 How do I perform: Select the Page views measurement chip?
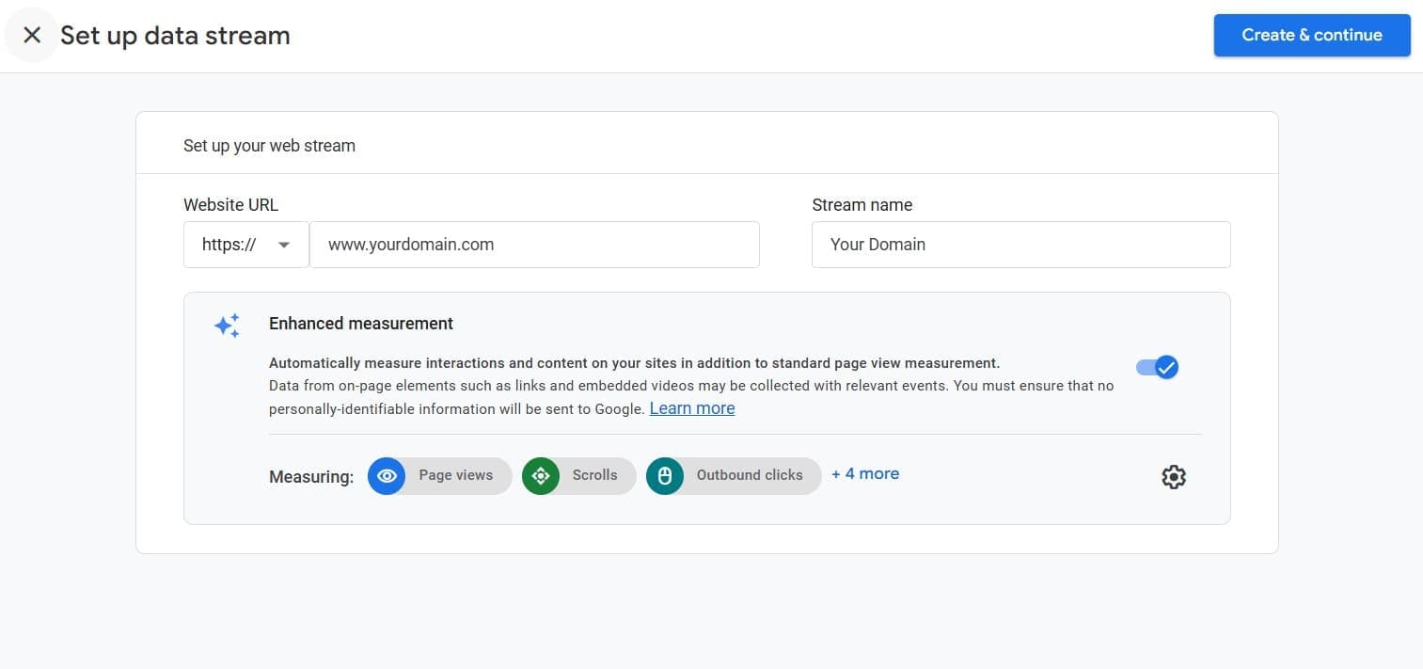[x=439, y=475]
